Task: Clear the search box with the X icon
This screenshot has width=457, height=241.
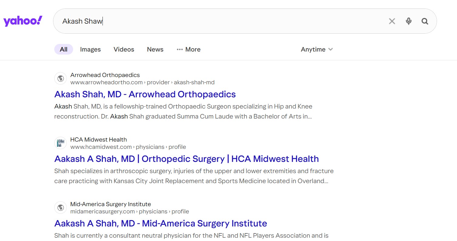Action: click(392, 21)
